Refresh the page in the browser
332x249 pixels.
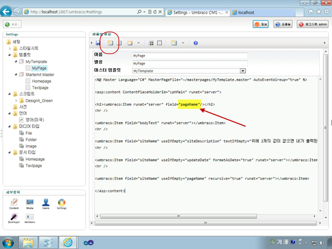(155, 12)
